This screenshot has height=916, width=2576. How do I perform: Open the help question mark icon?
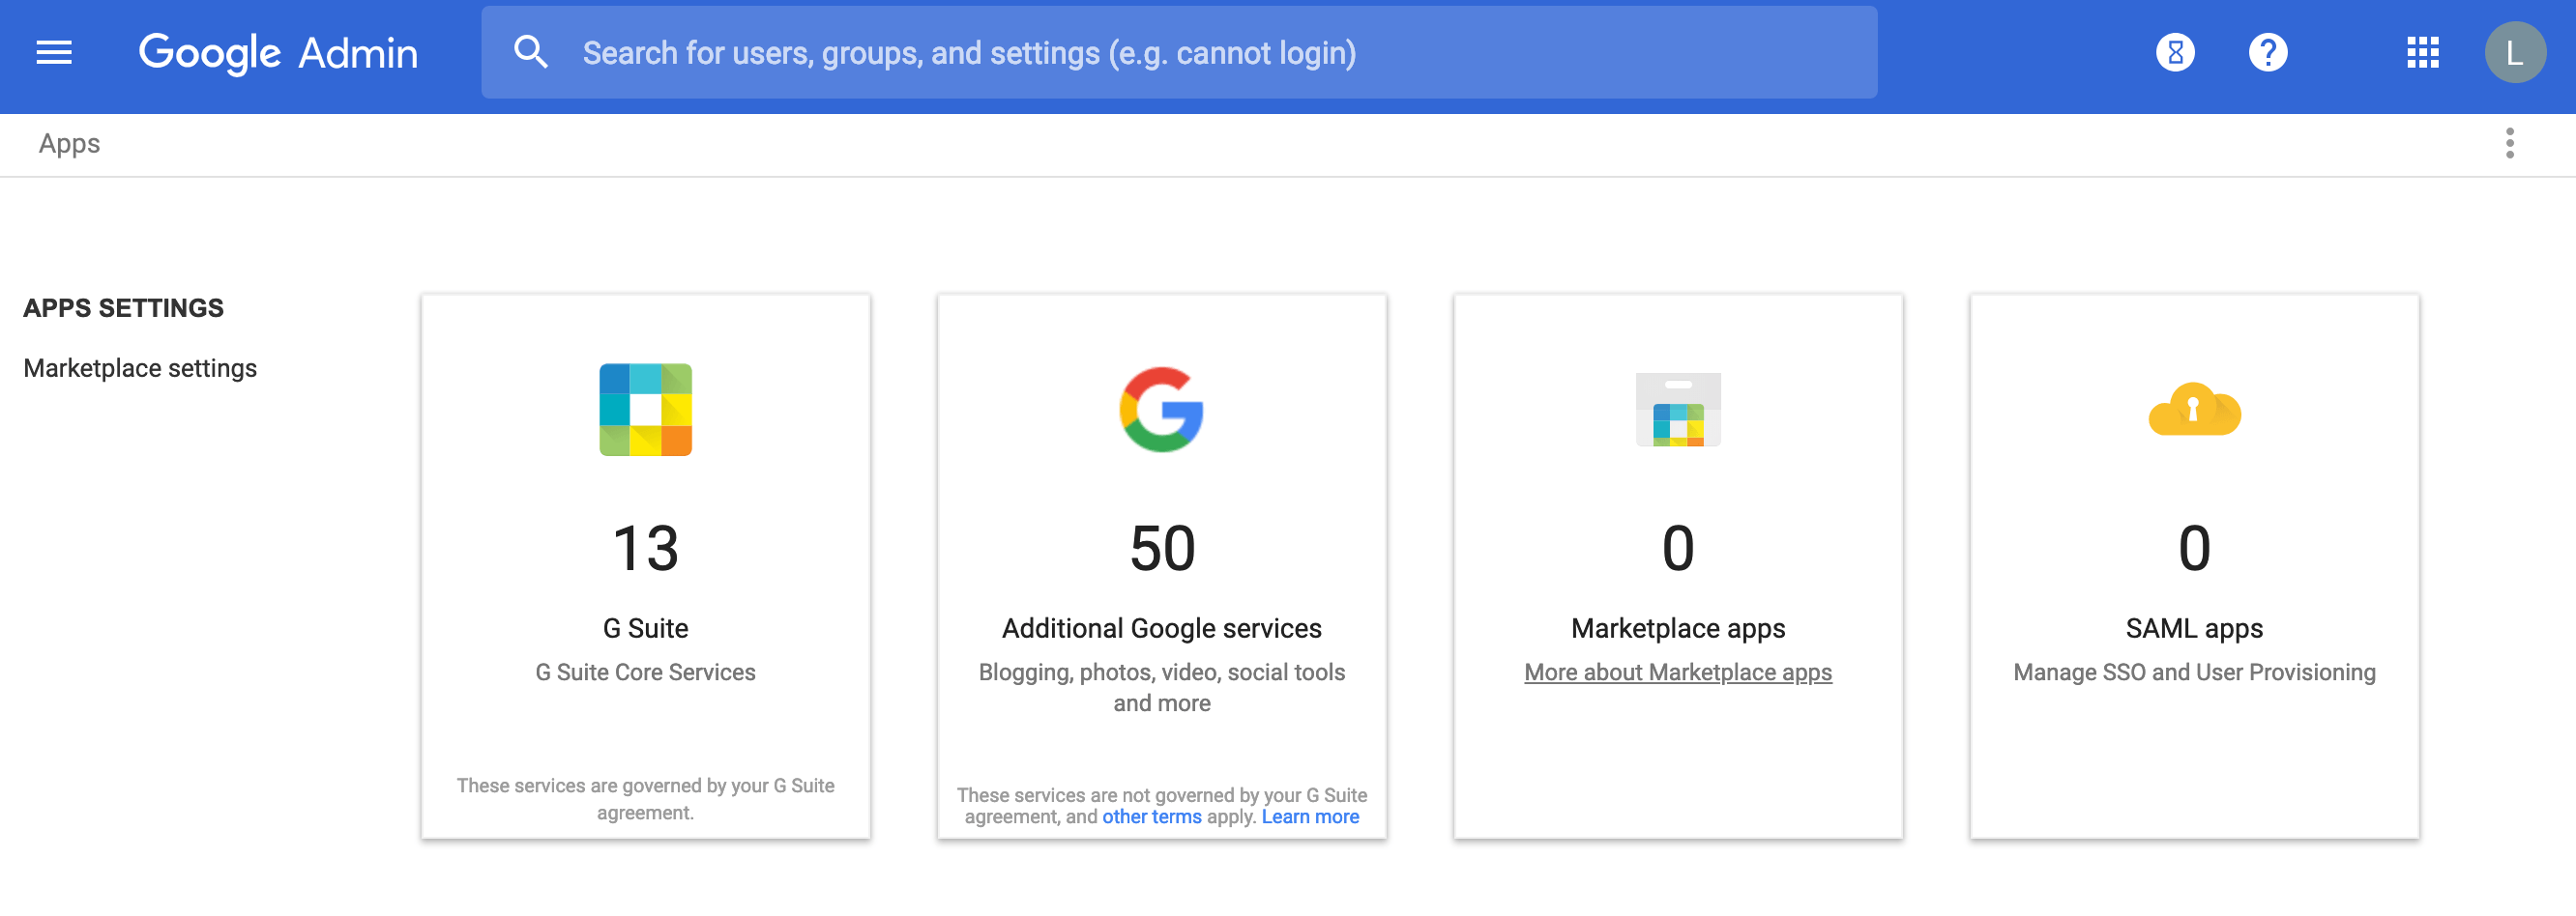2267,52
